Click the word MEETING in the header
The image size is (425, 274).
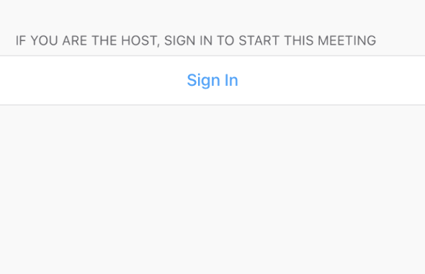(x=346, y=40)
